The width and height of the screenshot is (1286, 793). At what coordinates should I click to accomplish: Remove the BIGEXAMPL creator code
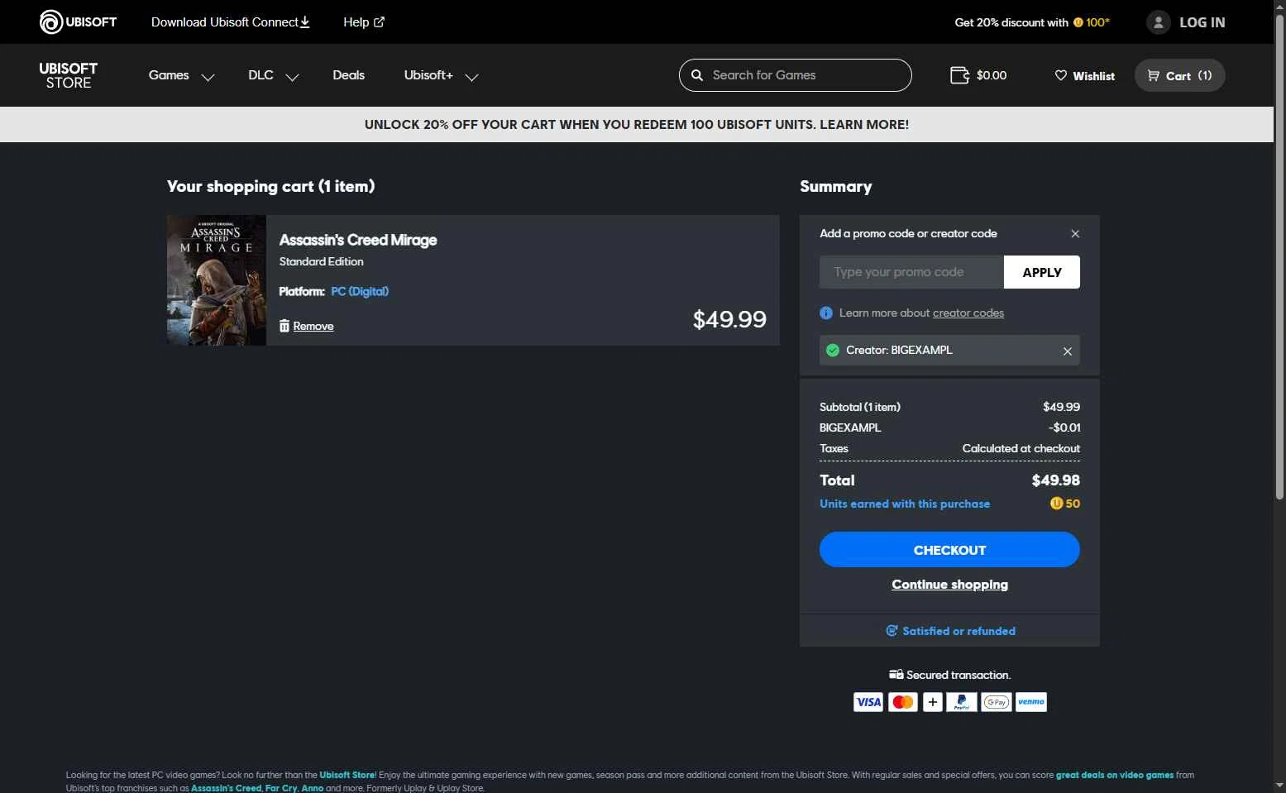[1068, 351]
